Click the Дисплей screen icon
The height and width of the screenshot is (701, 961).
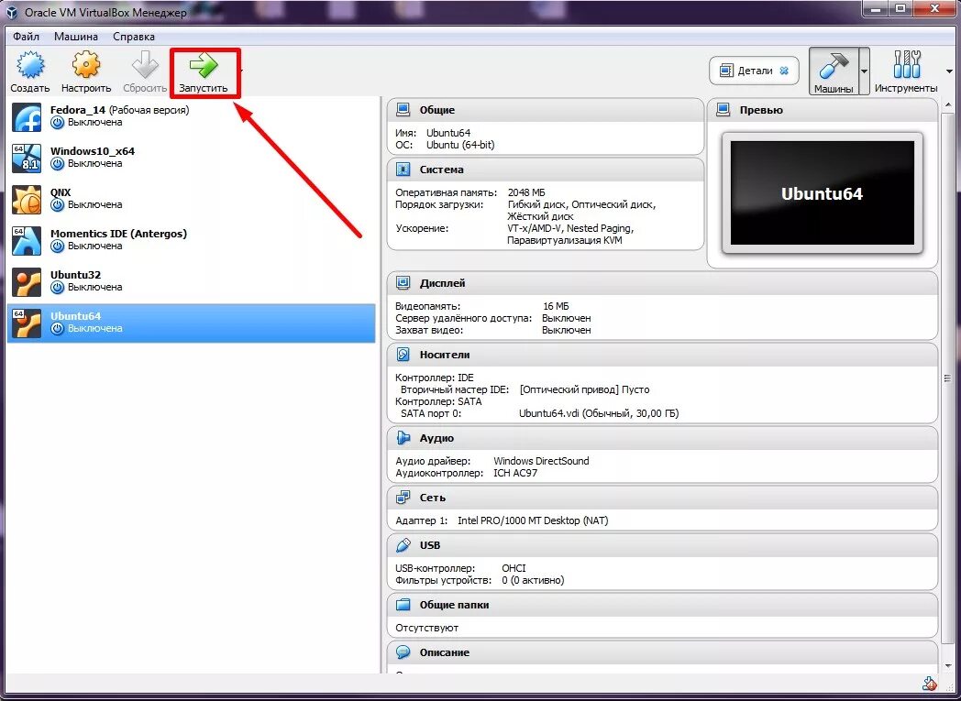point(403,283)
